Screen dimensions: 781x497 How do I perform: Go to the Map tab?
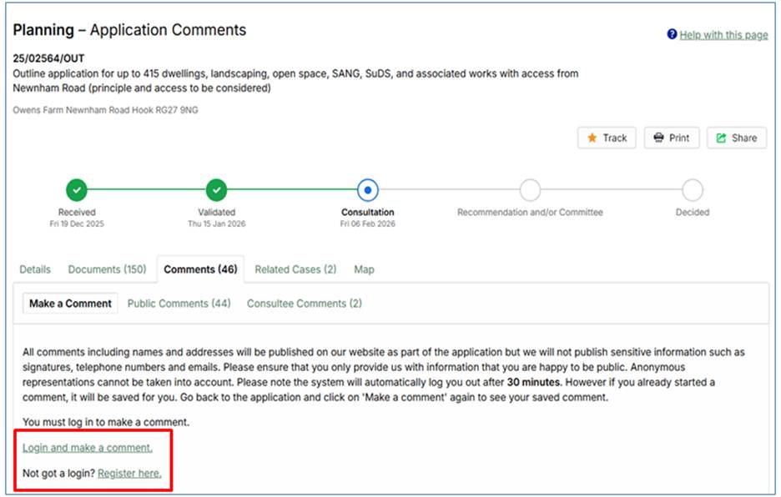tap(364, 269)
